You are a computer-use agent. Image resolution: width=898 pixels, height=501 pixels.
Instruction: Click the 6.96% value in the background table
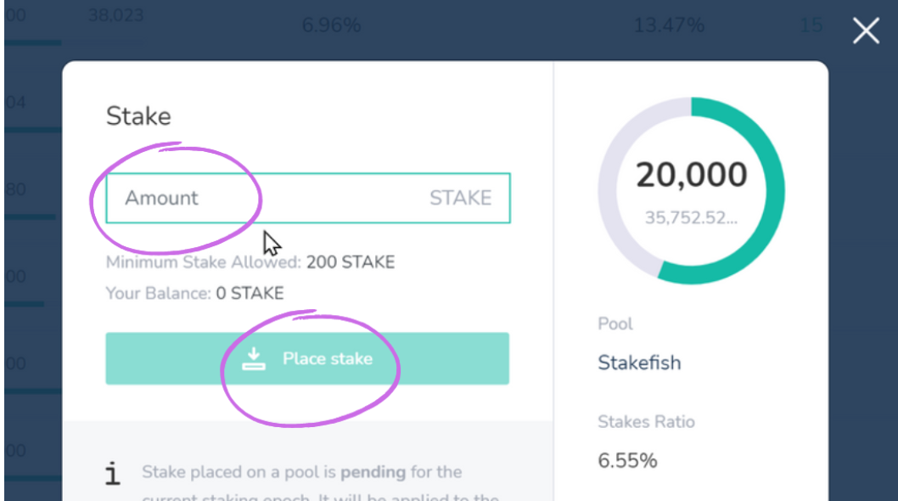pos(331,25)
